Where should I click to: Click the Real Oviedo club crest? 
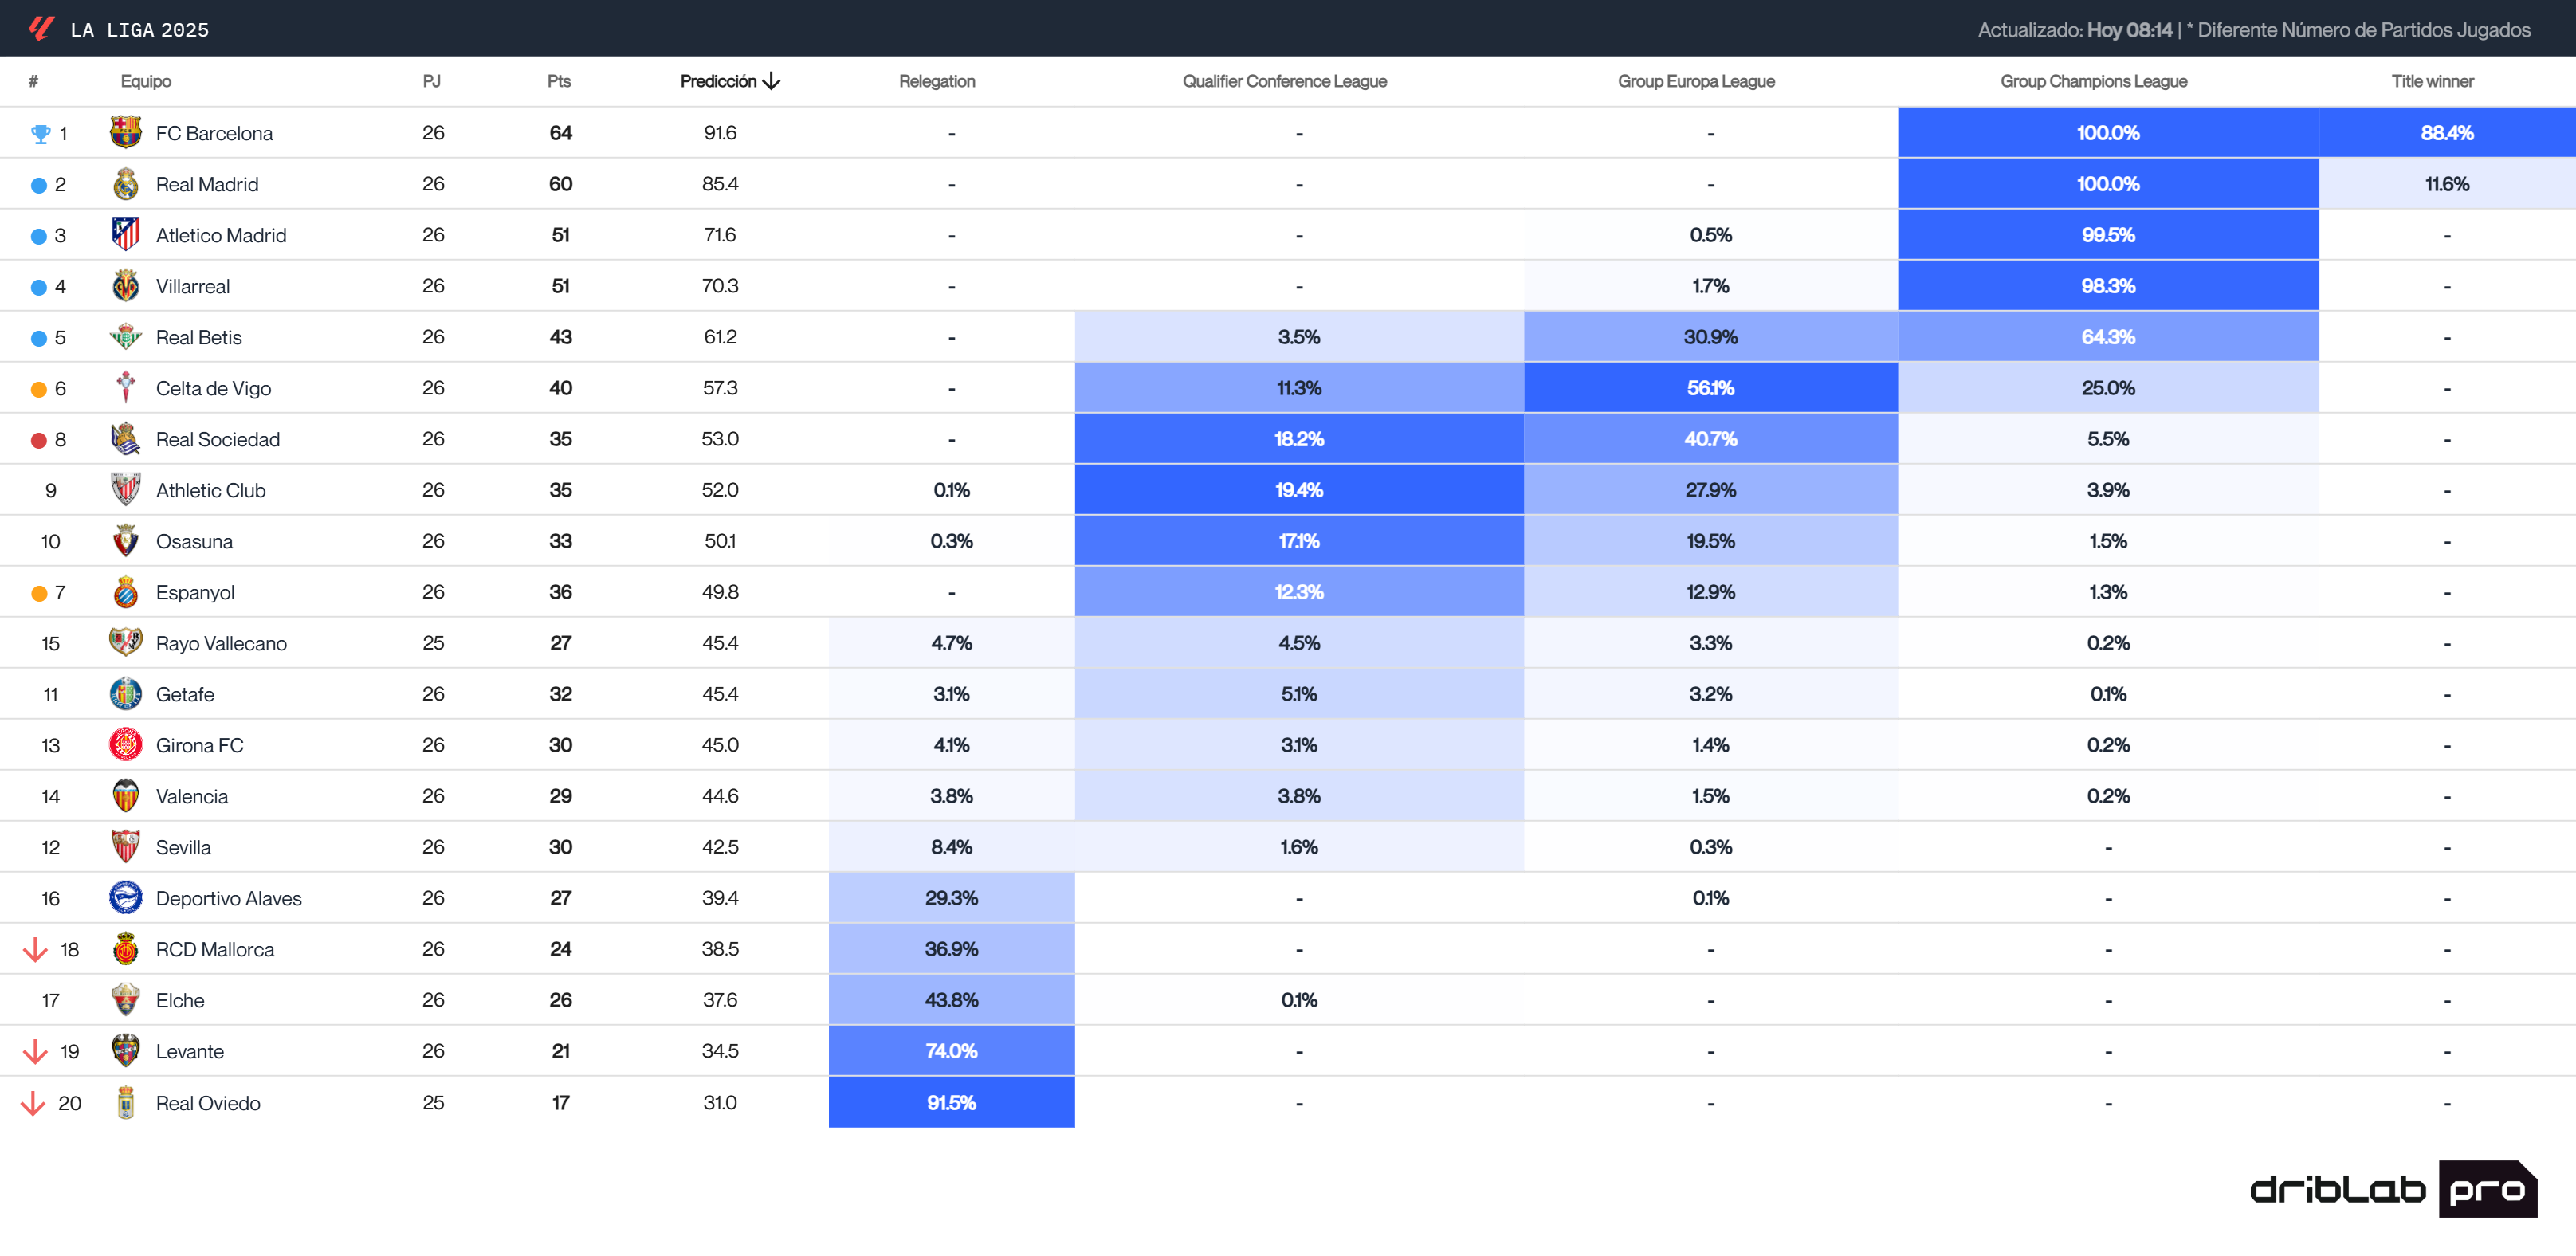click(125, 1103)
